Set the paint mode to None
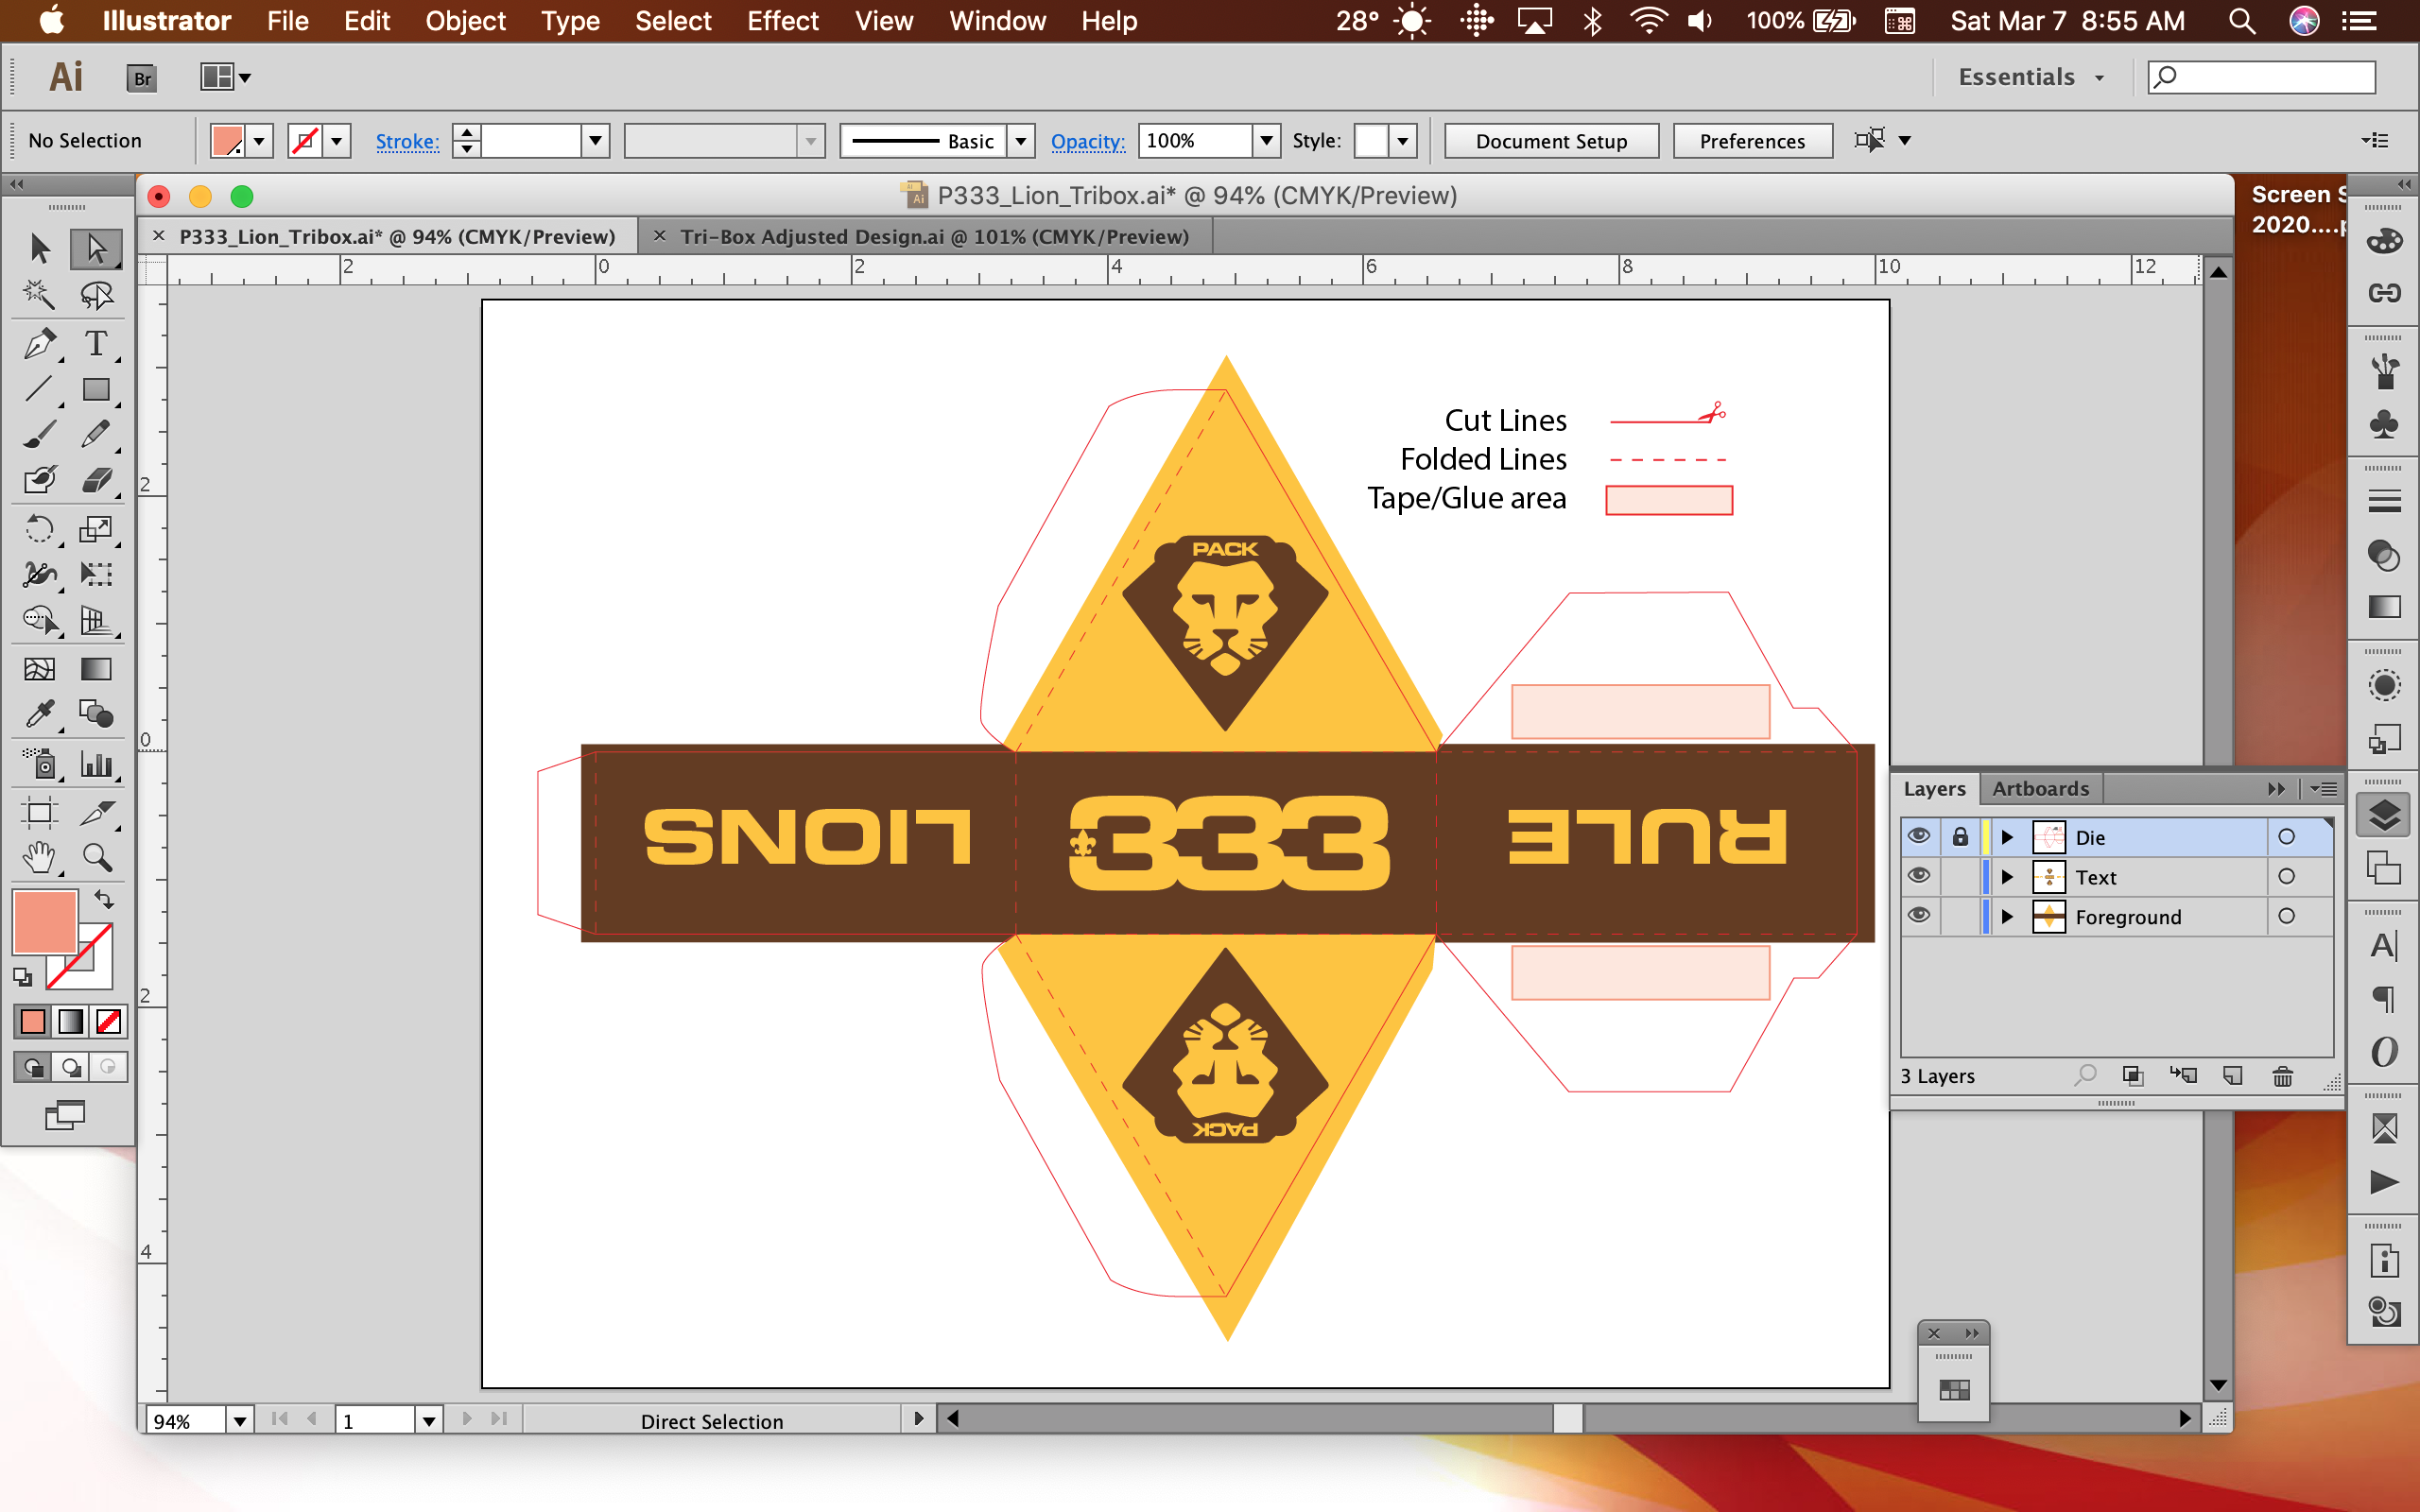 (108, 1021)
